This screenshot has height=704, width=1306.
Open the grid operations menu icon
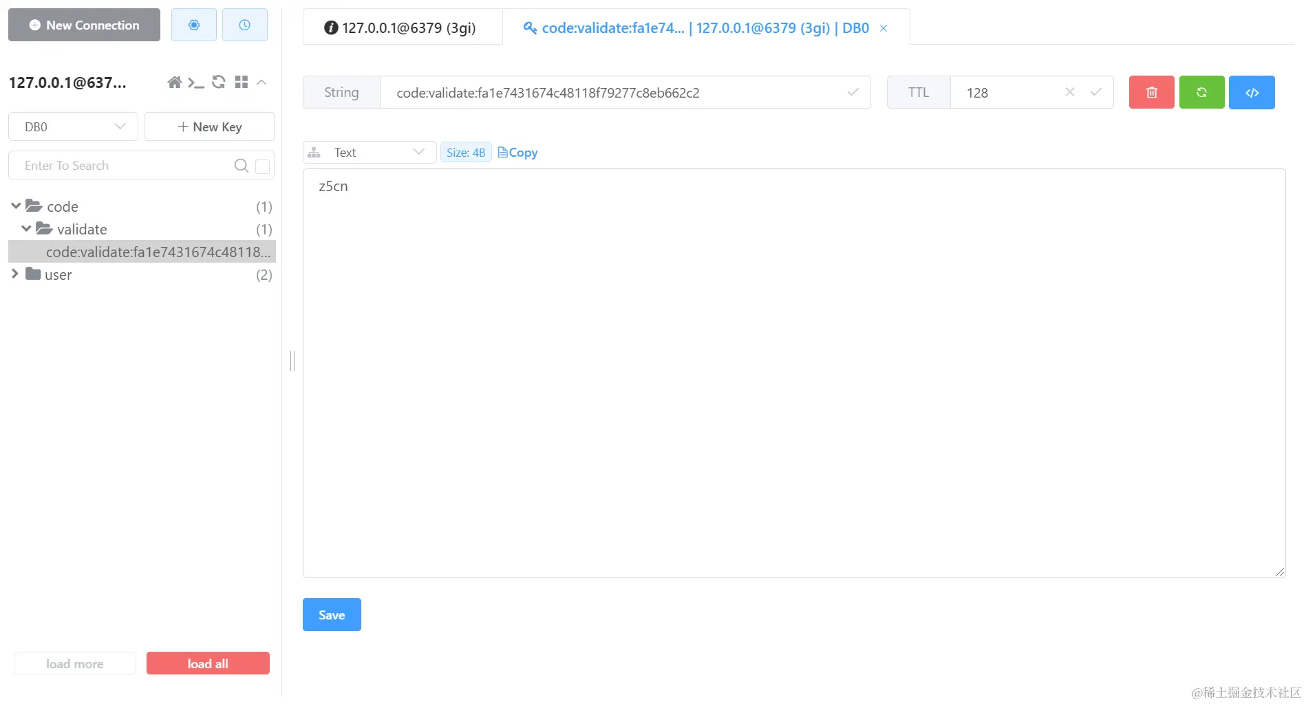(x=241, y=82)
